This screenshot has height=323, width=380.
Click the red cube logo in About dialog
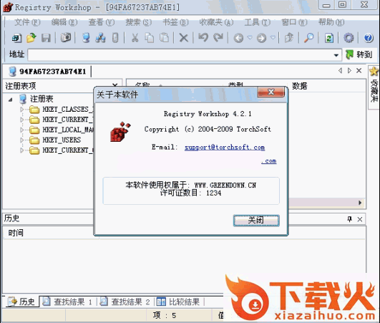pyautogui.click(x=120, y=132)
